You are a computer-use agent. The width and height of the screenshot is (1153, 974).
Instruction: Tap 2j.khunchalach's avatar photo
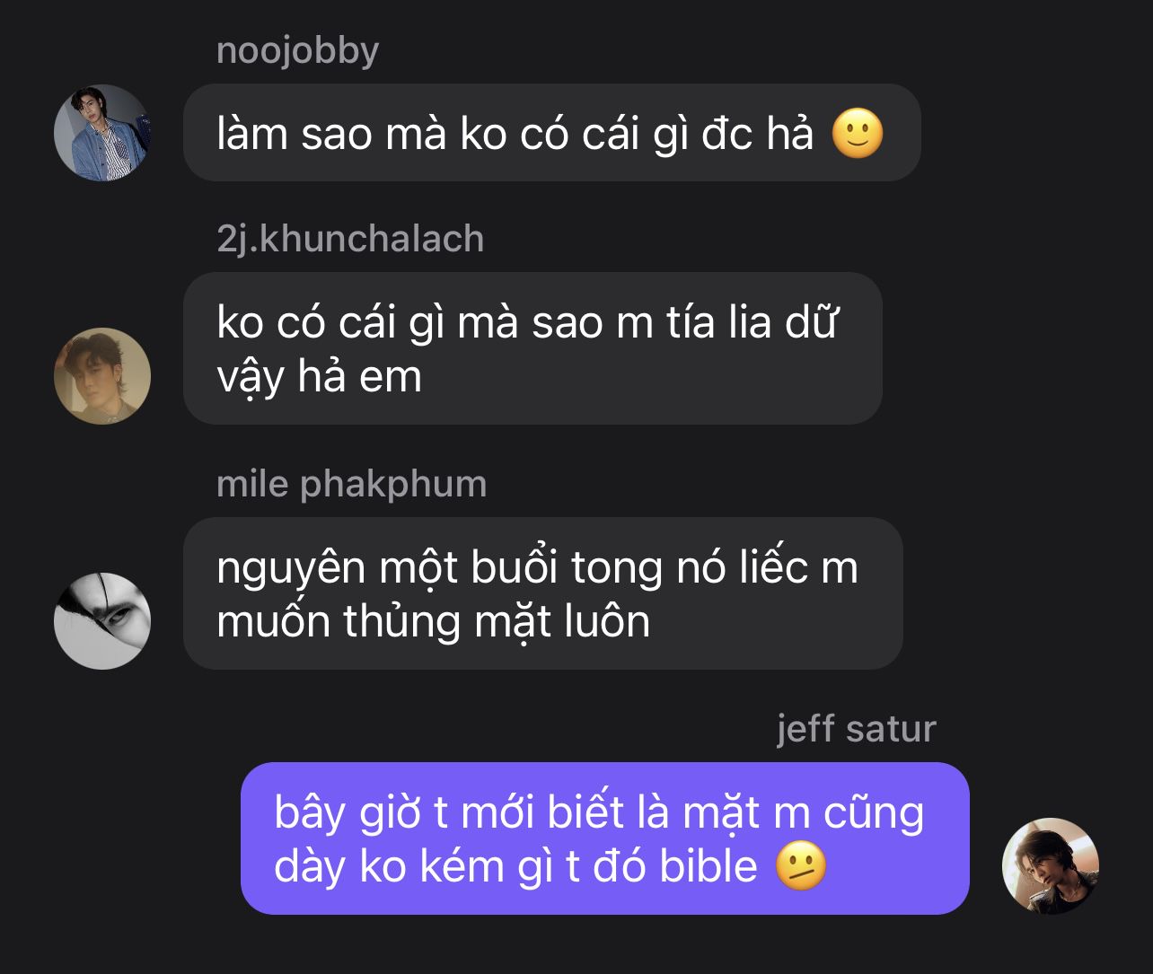pos(102,376)
